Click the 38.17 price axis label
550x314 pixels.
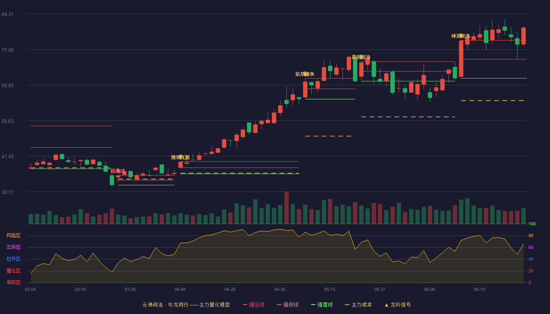[x=7, y=192]
